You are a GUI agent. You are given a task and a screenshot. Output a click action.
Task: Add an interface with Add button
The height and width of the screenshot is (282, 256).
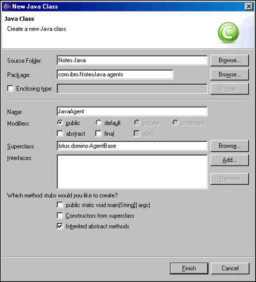[229, 160]
